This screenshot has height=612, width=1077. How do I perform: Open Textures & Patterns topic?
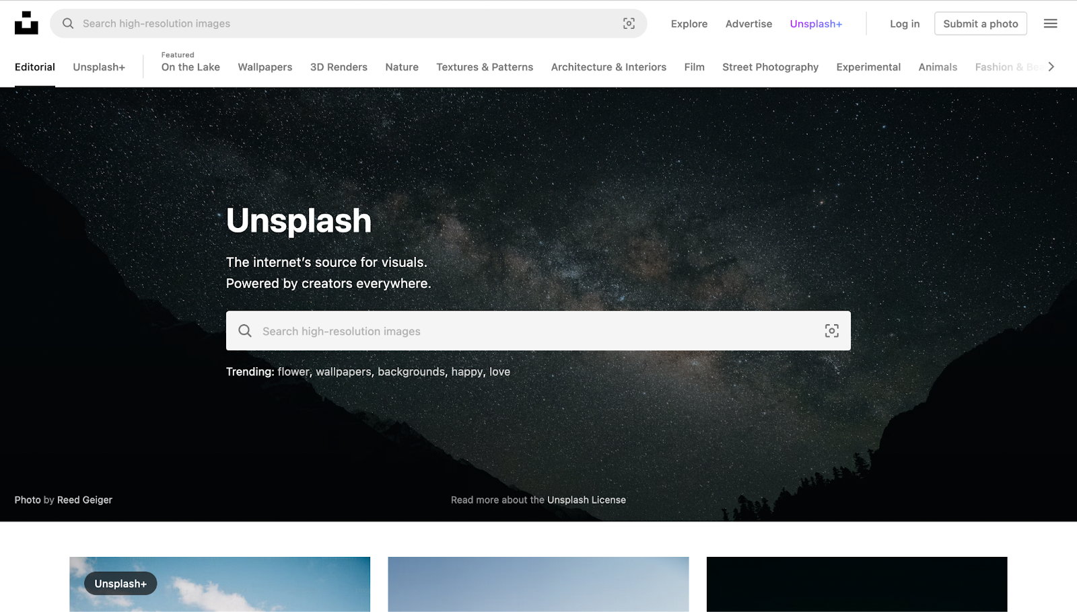[485, 67]
